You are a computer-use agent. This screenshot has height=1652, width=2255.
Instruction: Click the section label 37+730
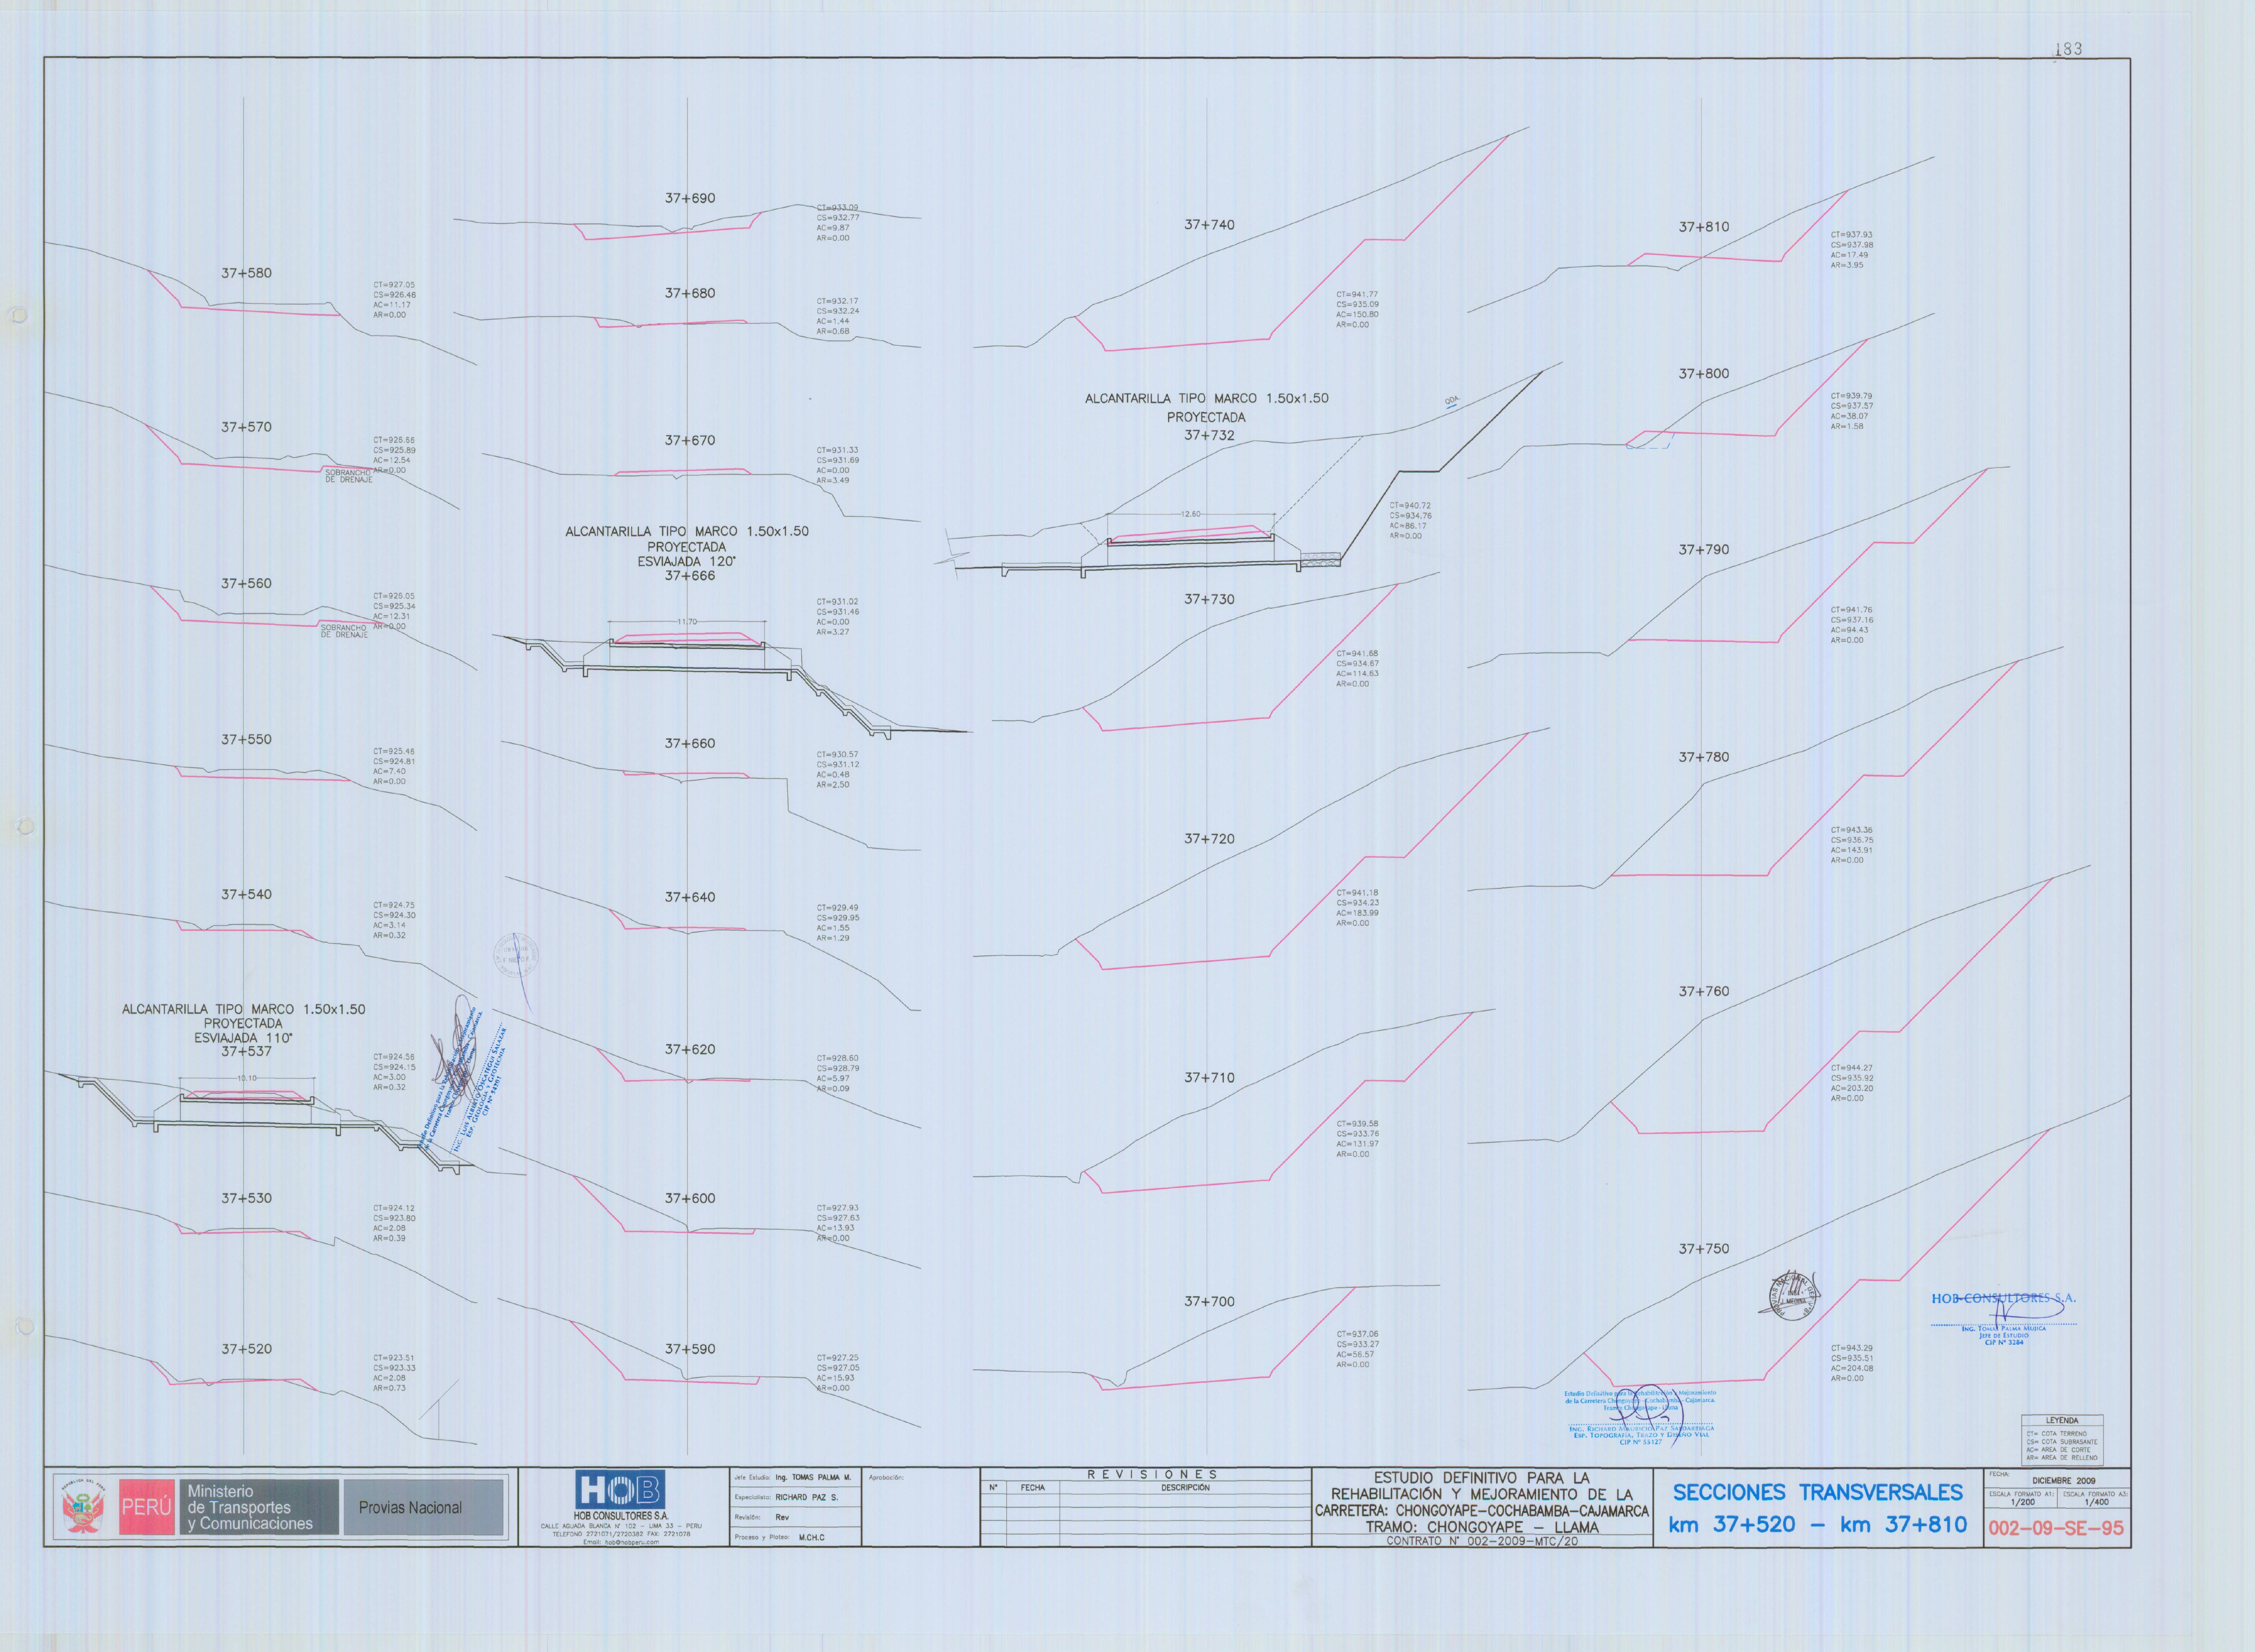tap(1210, 599)
